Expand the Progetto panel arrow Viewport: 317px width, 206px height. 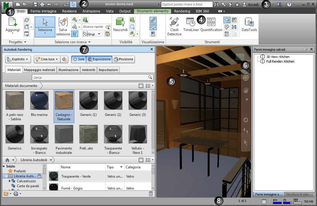[x=25, y=42]
